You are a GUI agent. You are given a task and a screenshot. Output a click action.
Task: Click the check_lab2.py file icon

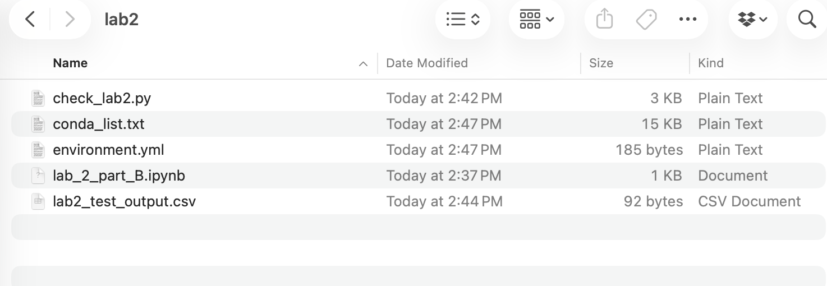(x=38, y=98)
